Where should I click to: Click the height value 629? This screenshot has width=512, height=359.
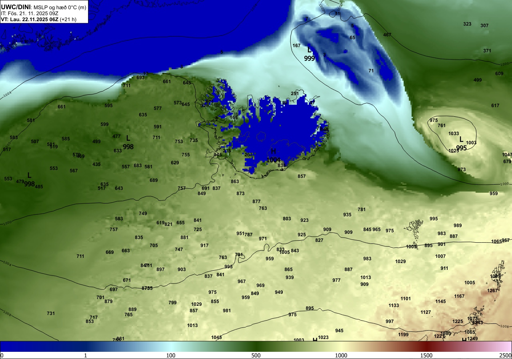tap(175, 163)
